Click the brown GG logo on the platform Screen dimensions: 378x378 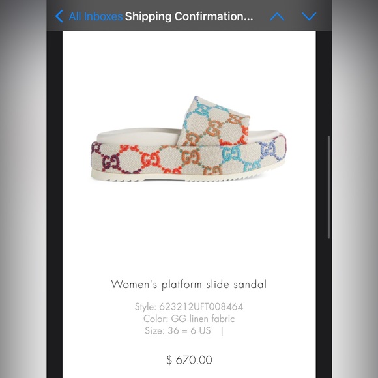[190, 156]
